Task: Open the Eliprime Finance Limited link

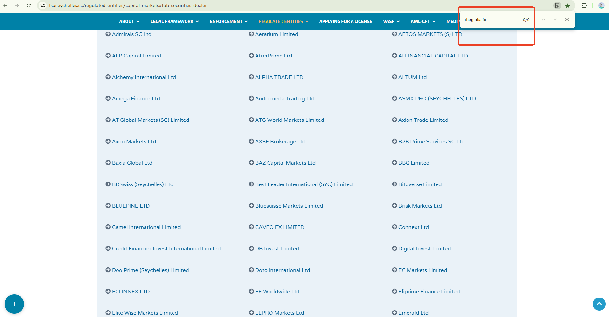Action: coord(429,291)
